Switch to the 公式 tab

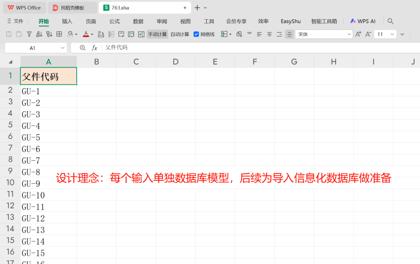114,21
